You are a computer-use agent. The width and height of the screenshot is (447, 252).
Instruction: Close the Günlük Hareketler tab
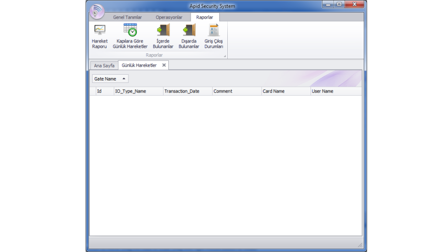[x=164, y=65]
